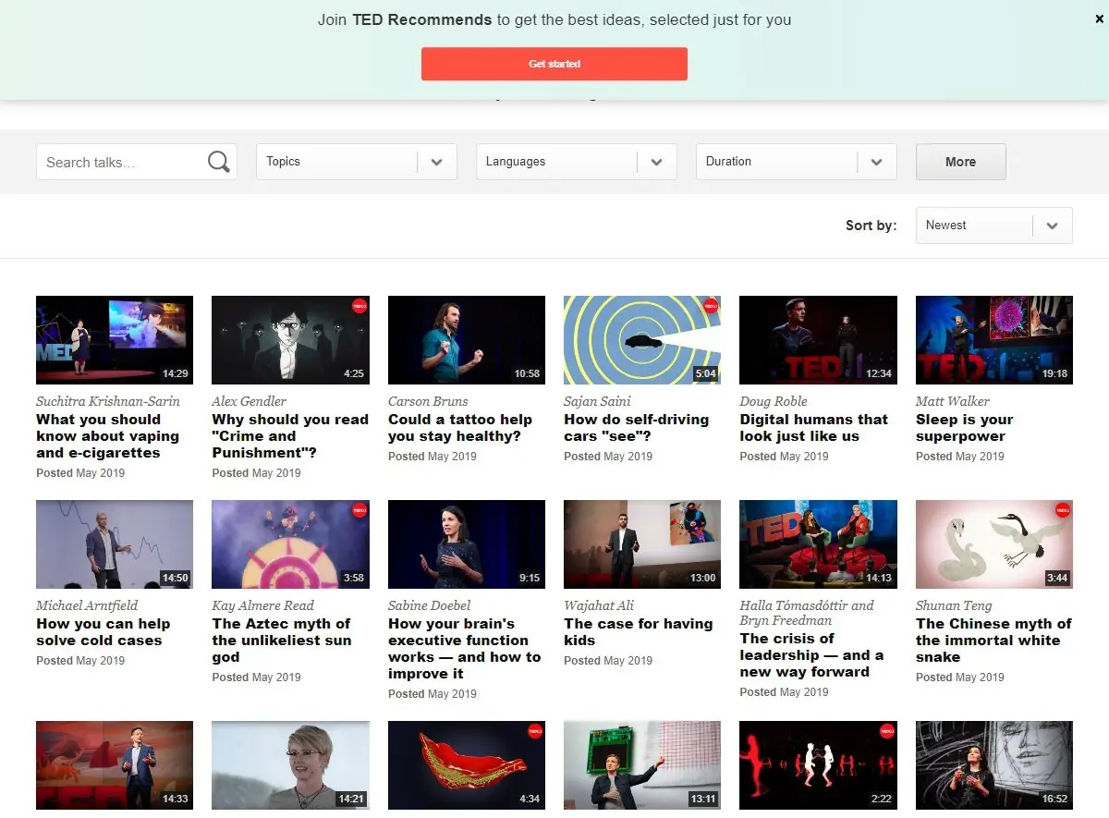
Task: Open the Languages dropdown
Action: coord(577,162)
